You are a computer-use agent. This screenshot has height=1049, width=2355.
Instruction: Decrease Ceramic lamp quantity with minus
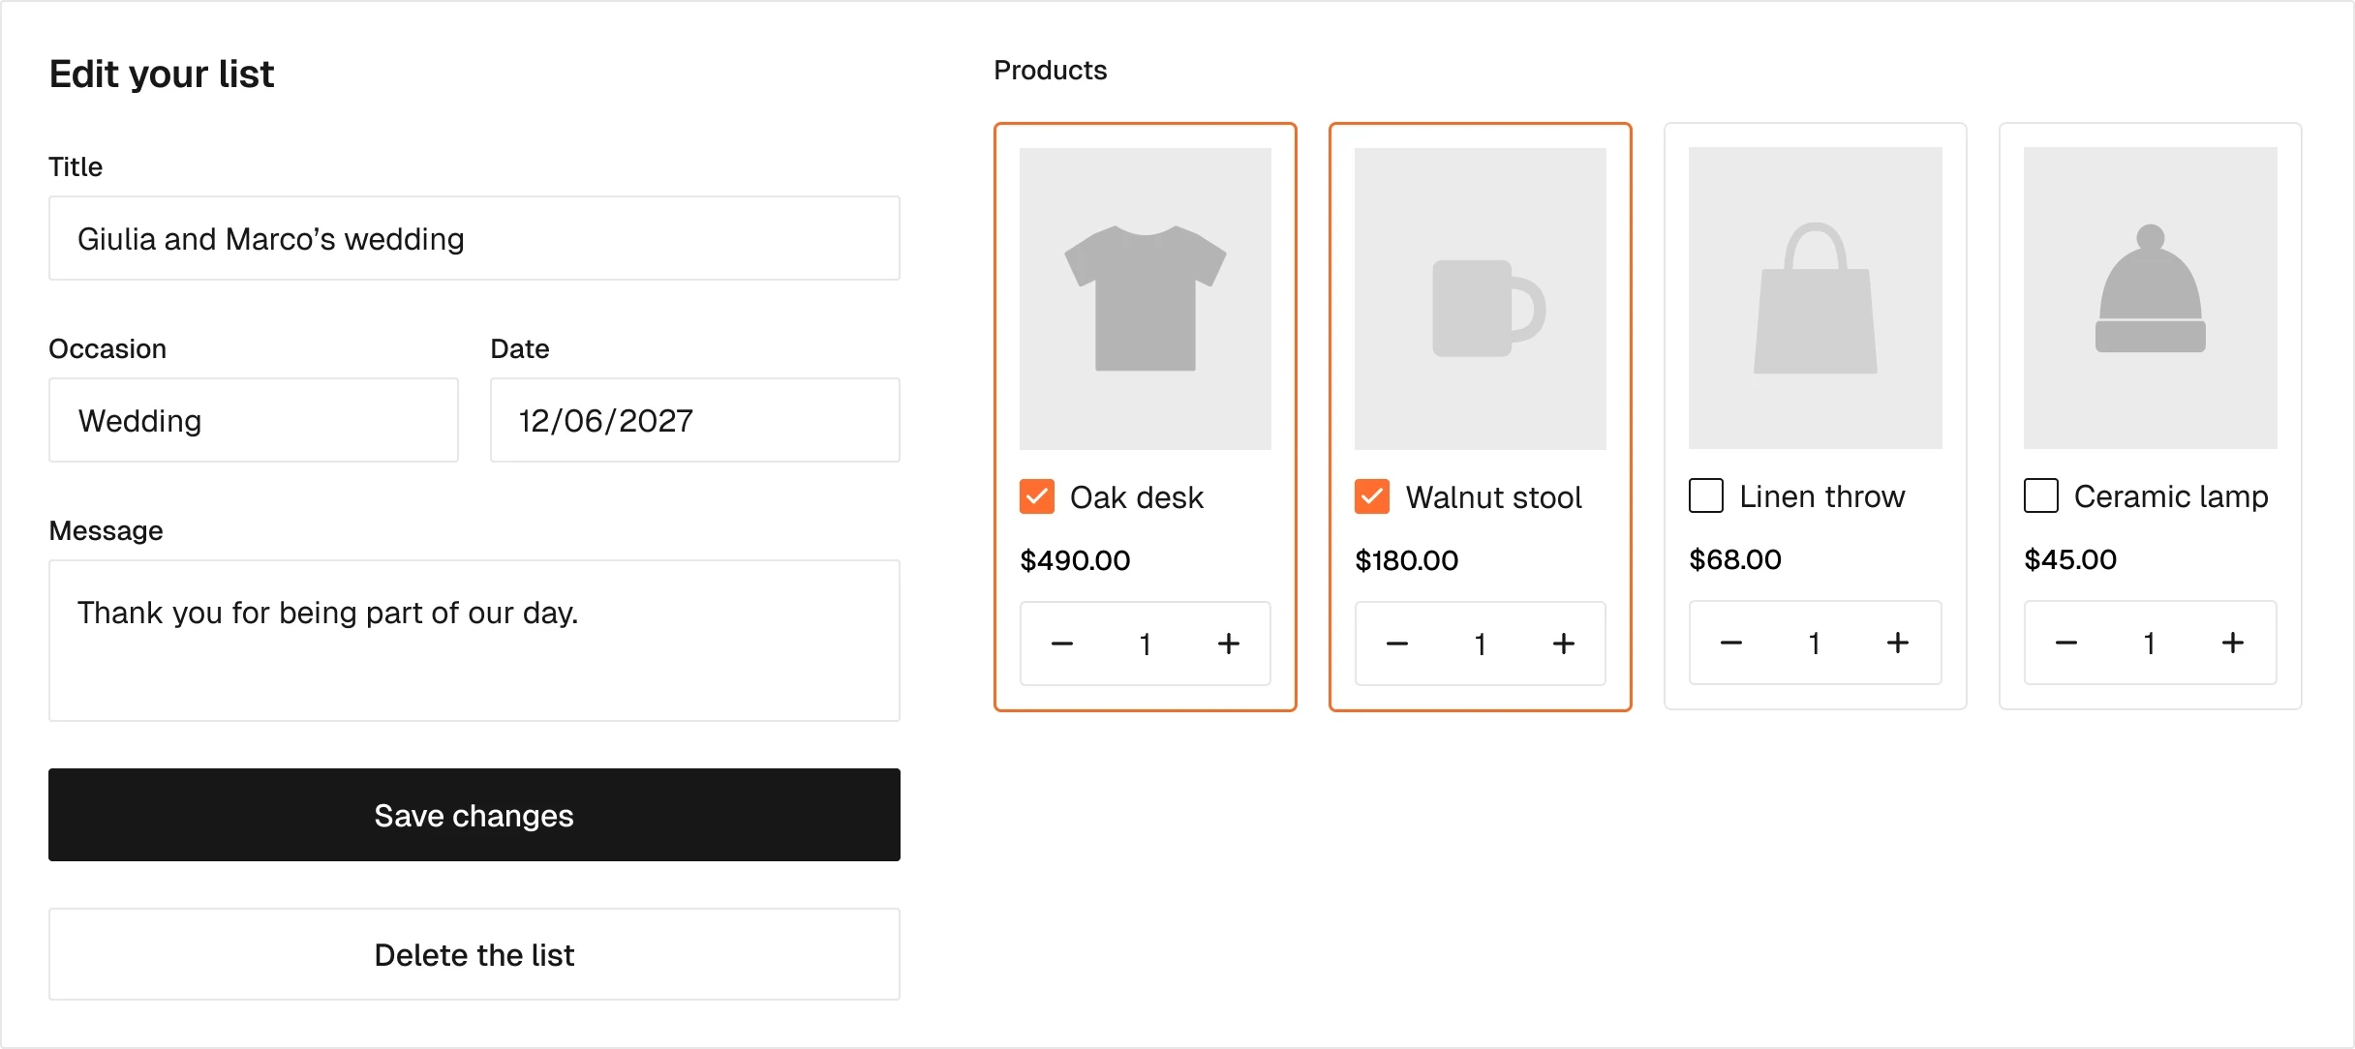[2066, 643]
